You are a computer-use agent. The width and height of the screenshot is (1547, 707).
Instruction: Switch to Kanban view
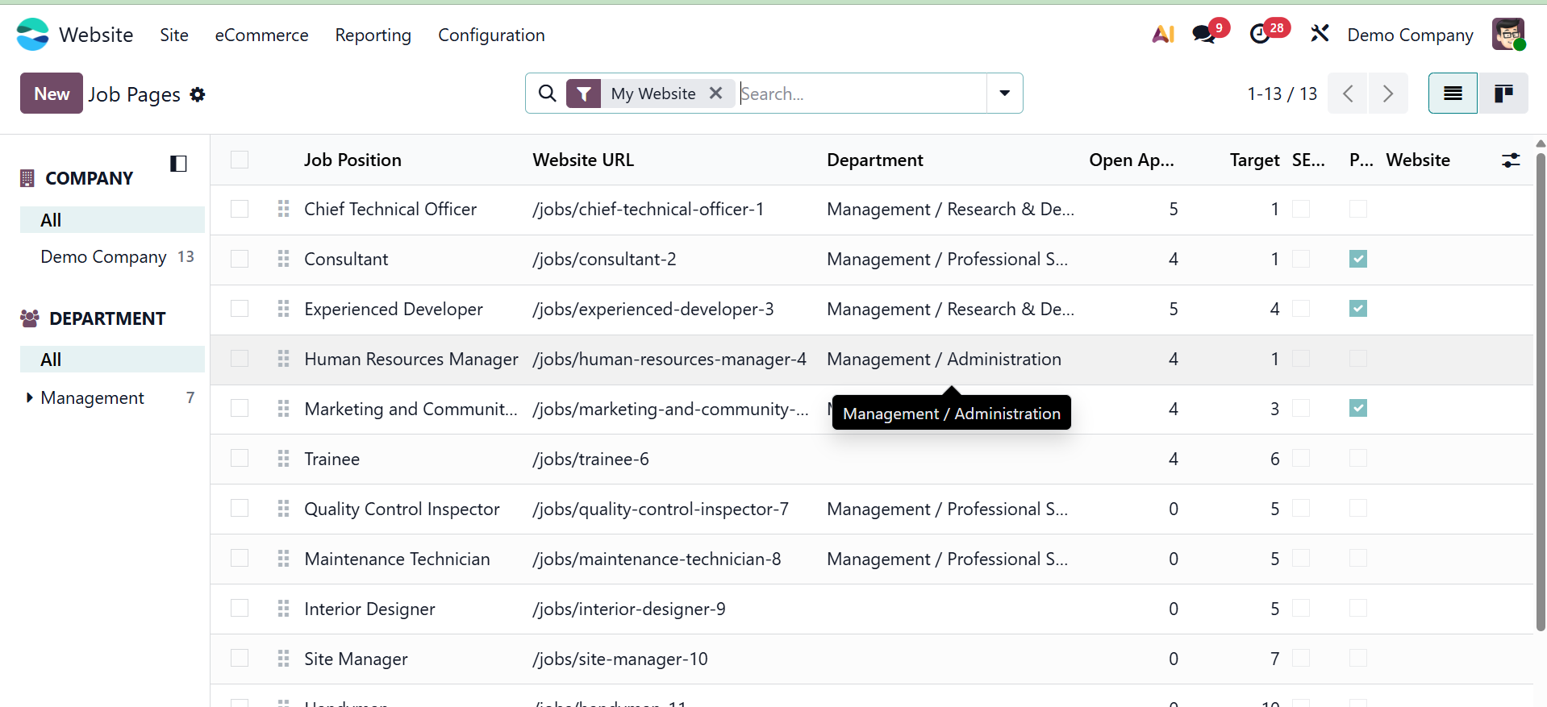[x=1503, y=94]
